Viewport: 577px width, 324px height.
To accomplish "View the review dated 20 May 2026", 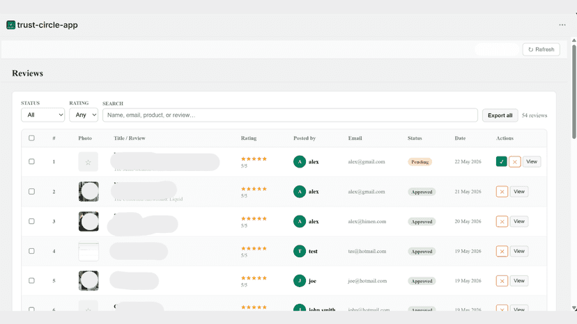I will 519,221.
